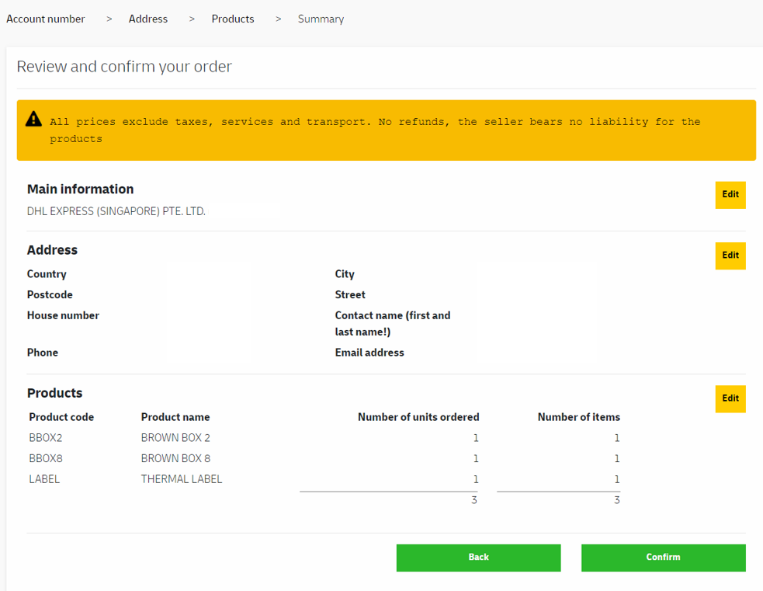Click the warning triangle icon in banner
The width and height of the screenshot is (763, 591).
click(x=33, y=119)
